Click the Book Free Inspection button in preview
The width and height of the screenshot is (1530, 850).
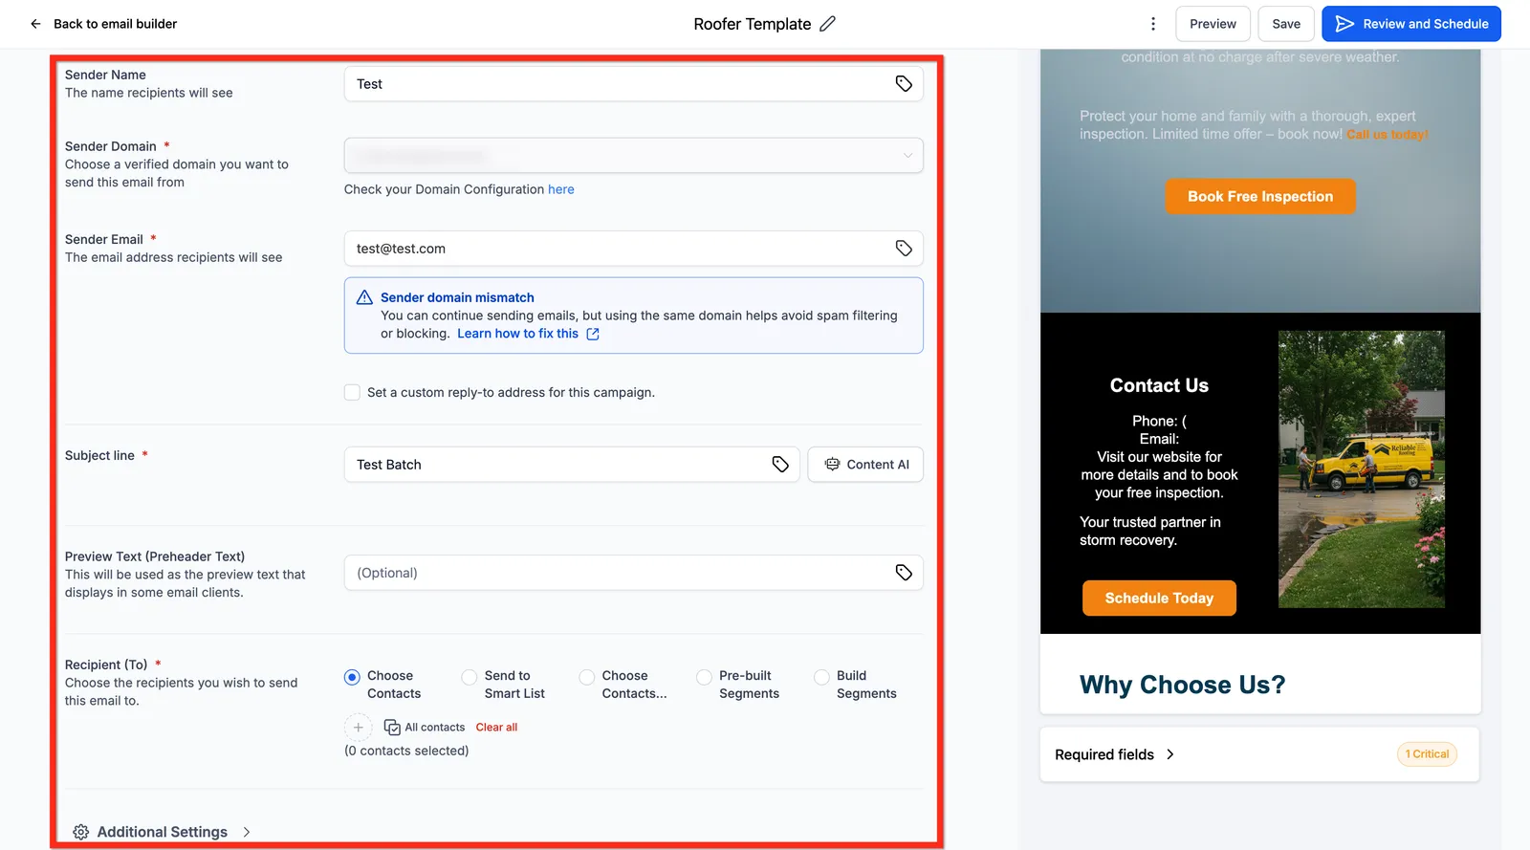(1260, 196)
